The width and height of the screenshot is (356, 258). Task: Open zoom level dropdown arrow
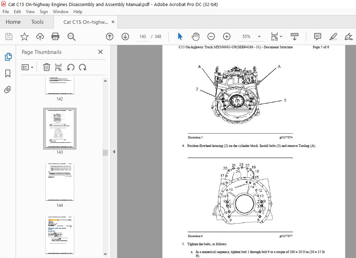coord(259,37)
